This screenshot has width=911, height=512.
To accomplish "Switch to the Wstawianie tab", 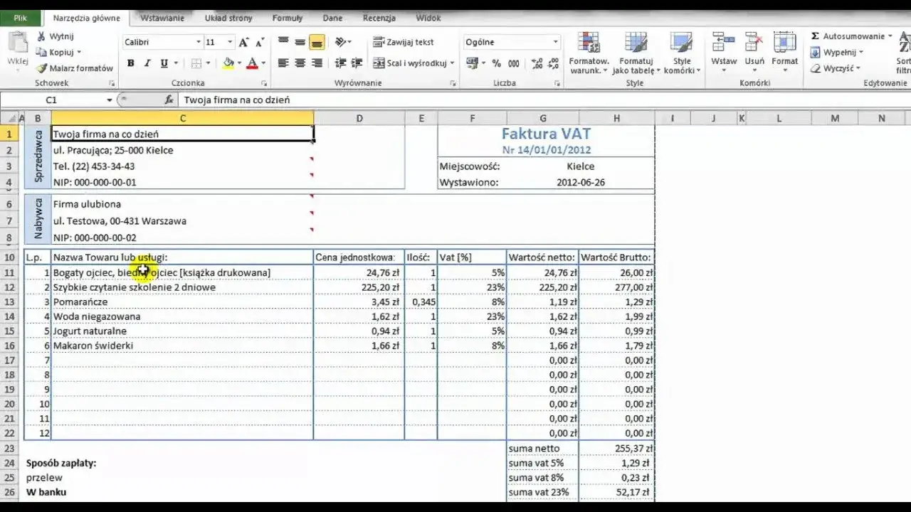I will click(162, 18).
